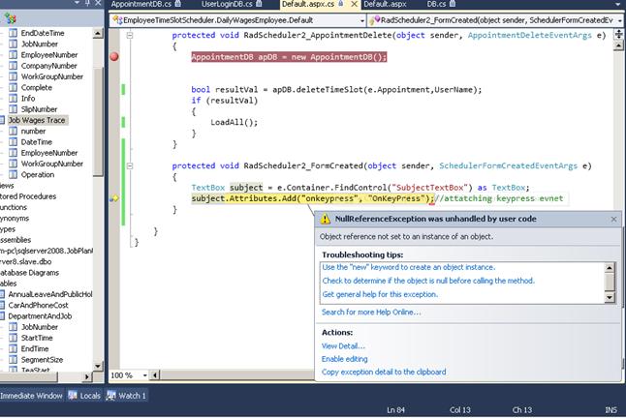This screenshot has height=418, width=626.
Task: Click the yellow current-statement arrow in the margin
Action: pyautogui.click(x=114, y=198)
